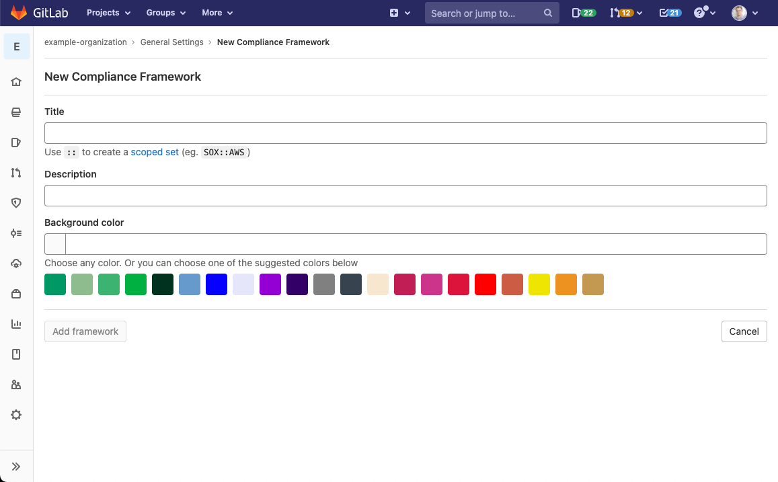Expand the merge requests count dropdown
This screenshot has width=778, height=482.
(x=625, y=12)
